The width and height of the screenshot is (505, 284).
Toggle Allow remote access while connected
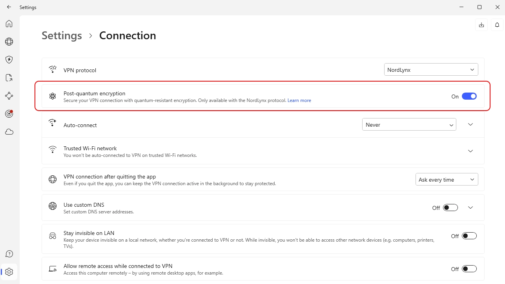click(469, 269)
